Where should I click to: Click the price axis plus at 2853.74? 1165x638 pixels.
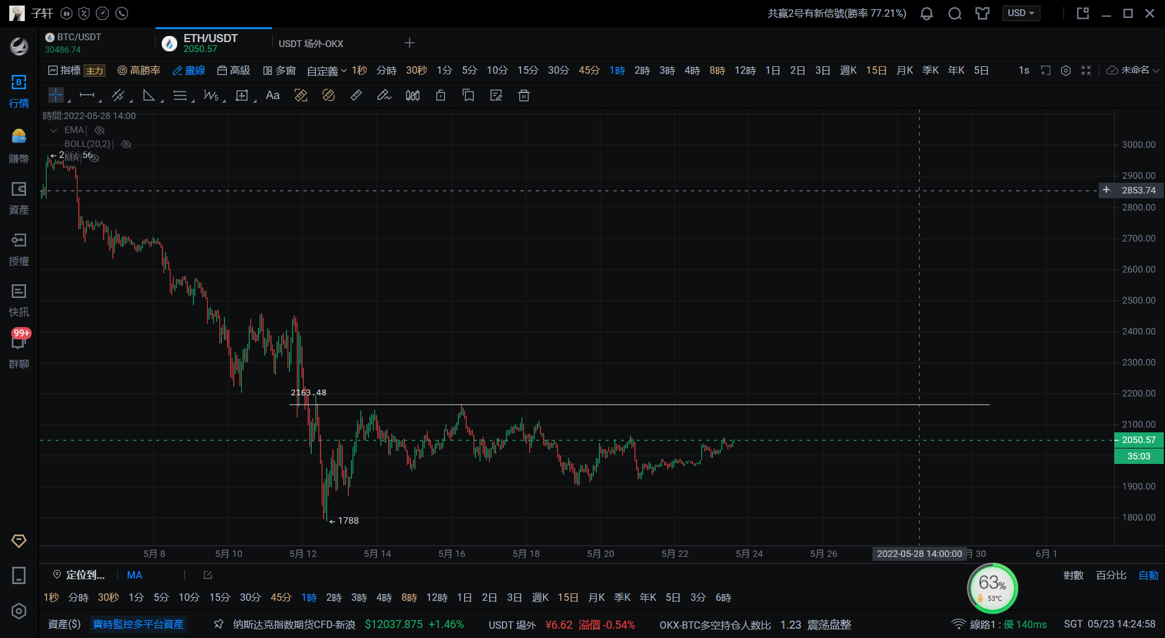[x=1106, y=190]
